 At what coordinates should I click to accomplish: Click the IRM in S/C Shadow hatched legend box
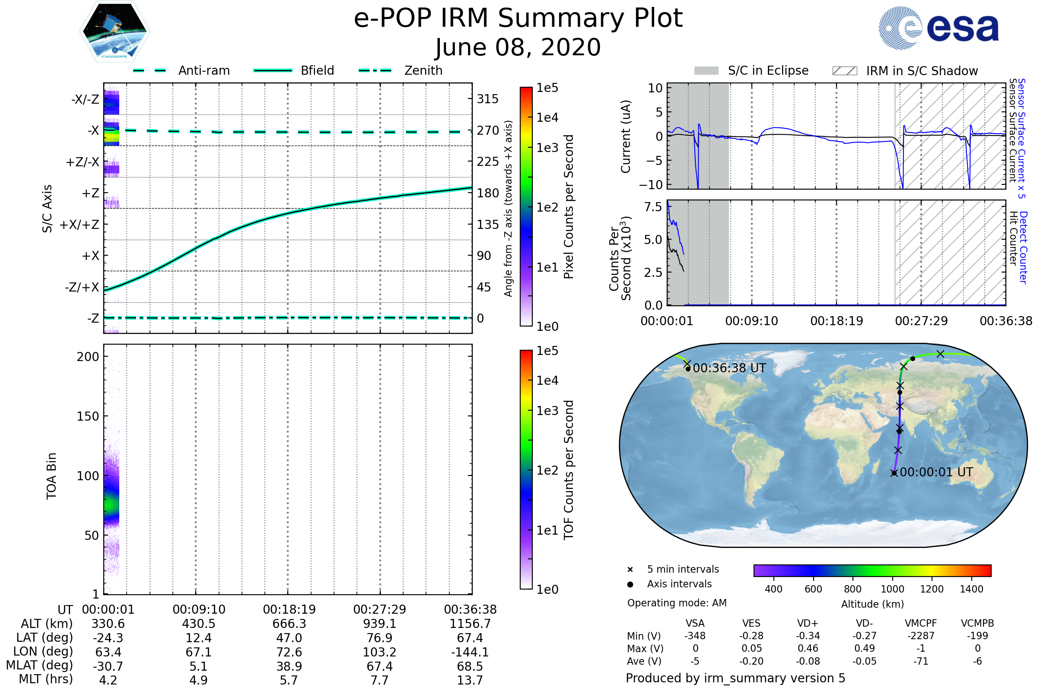pos(844,70)
